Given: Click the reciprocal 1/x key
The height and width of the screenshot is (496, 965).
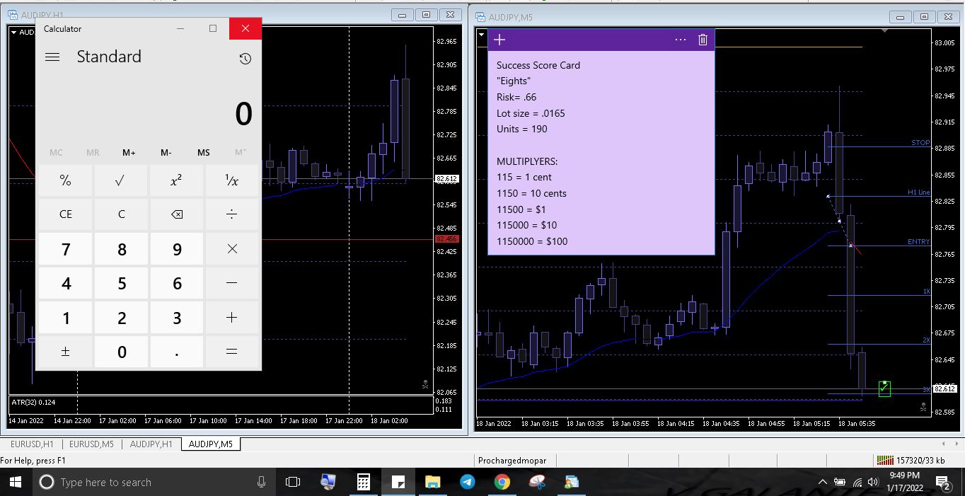Looking at the screenshot, I should click(231, 180).
